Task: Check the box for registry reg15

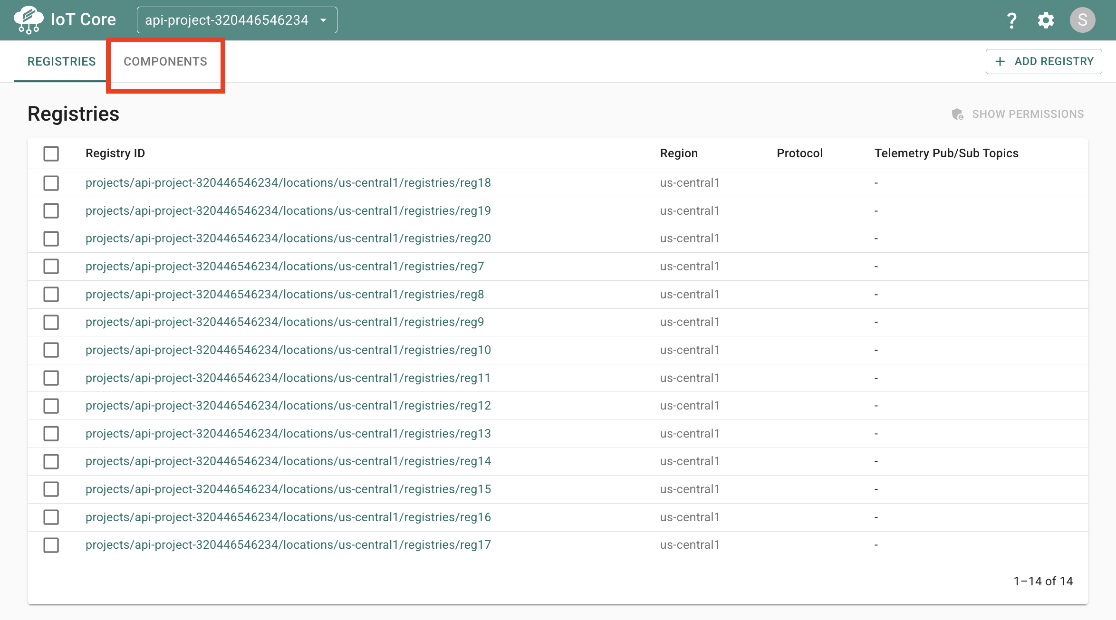Action: click(x=51, y=489)
